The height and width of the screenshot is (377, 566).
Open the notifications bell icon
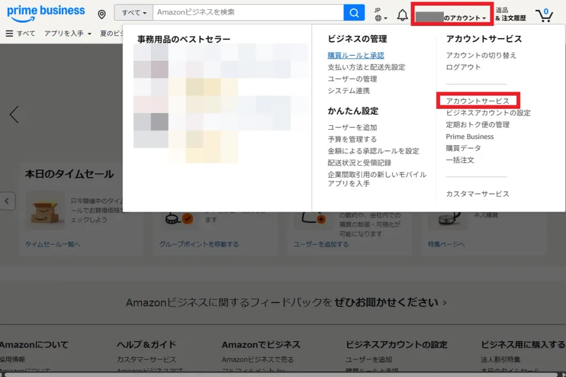pyautogui.click(x=402, y=15)
